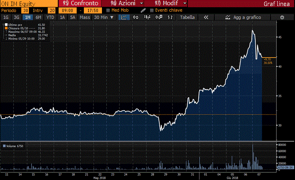
Task: Click the Media 33.7742 legend row
Action: point(26,35)
